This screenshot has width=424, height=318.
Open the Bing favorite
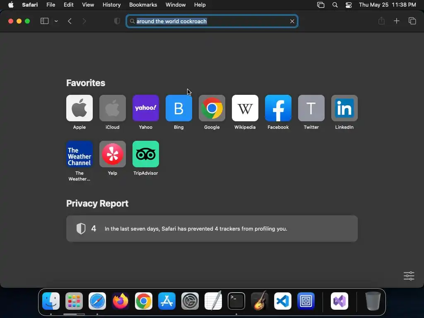coord(179,108)
